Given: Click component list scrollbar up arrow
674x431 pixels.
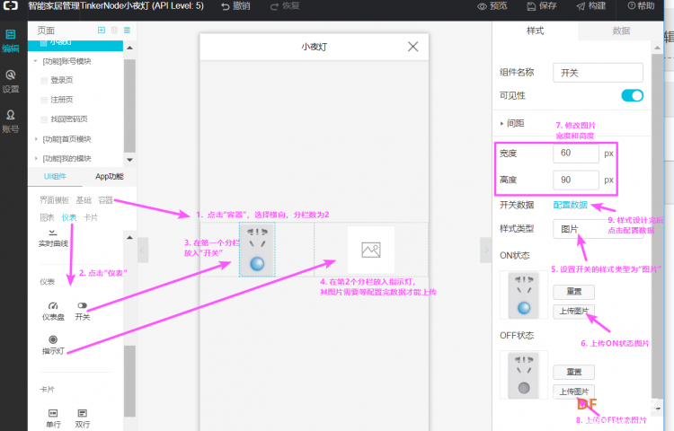Looking at the screenshot, I should [x=129, y=237].
